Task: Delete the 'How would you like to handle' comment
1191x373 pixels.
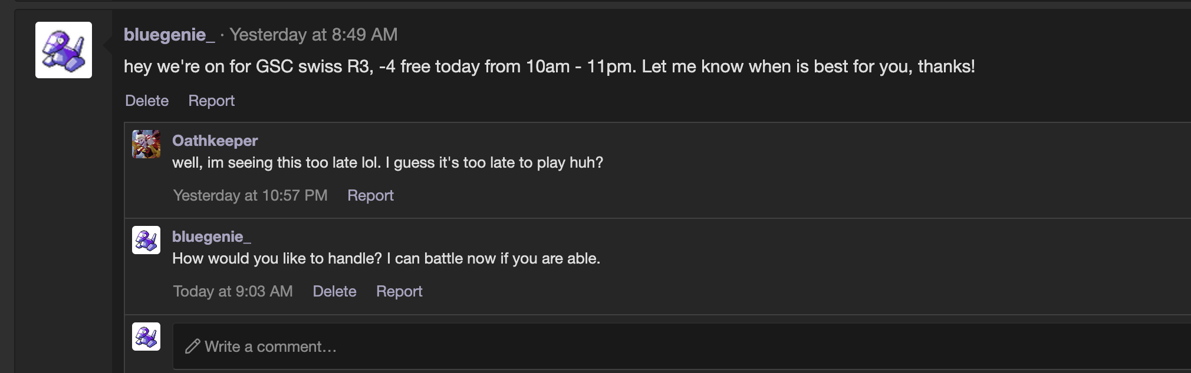Action: coord(334,291)
